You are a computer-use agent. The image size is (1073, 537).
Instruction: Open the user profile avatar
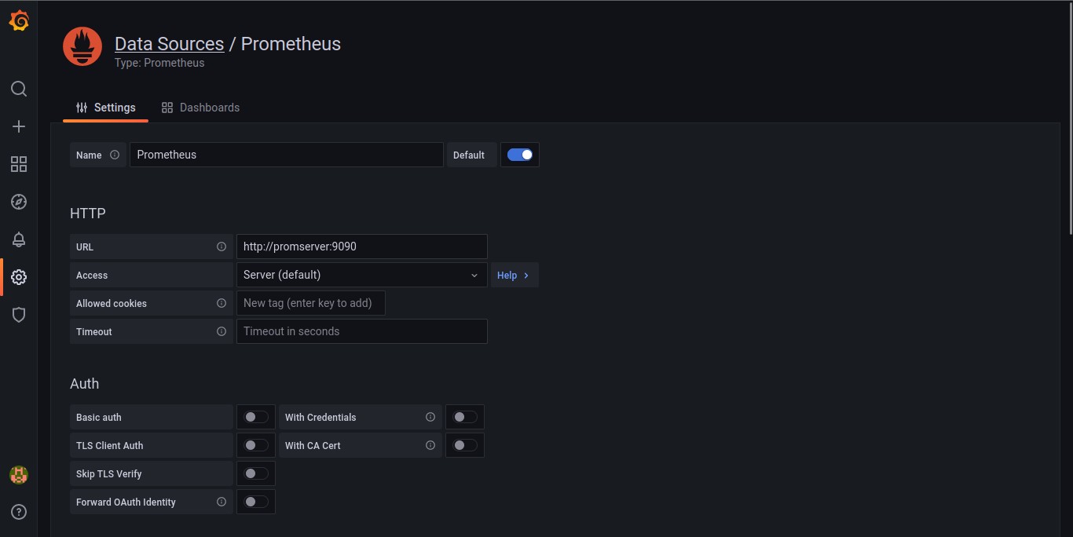point(19,474)
